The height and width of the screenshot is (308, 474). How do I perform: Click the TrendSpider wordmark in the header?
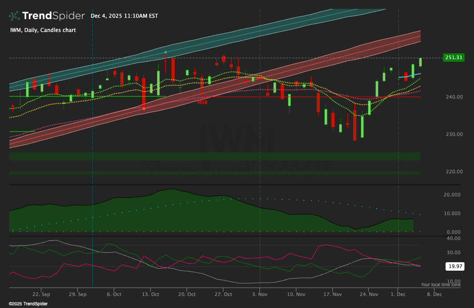coord(53,15)
